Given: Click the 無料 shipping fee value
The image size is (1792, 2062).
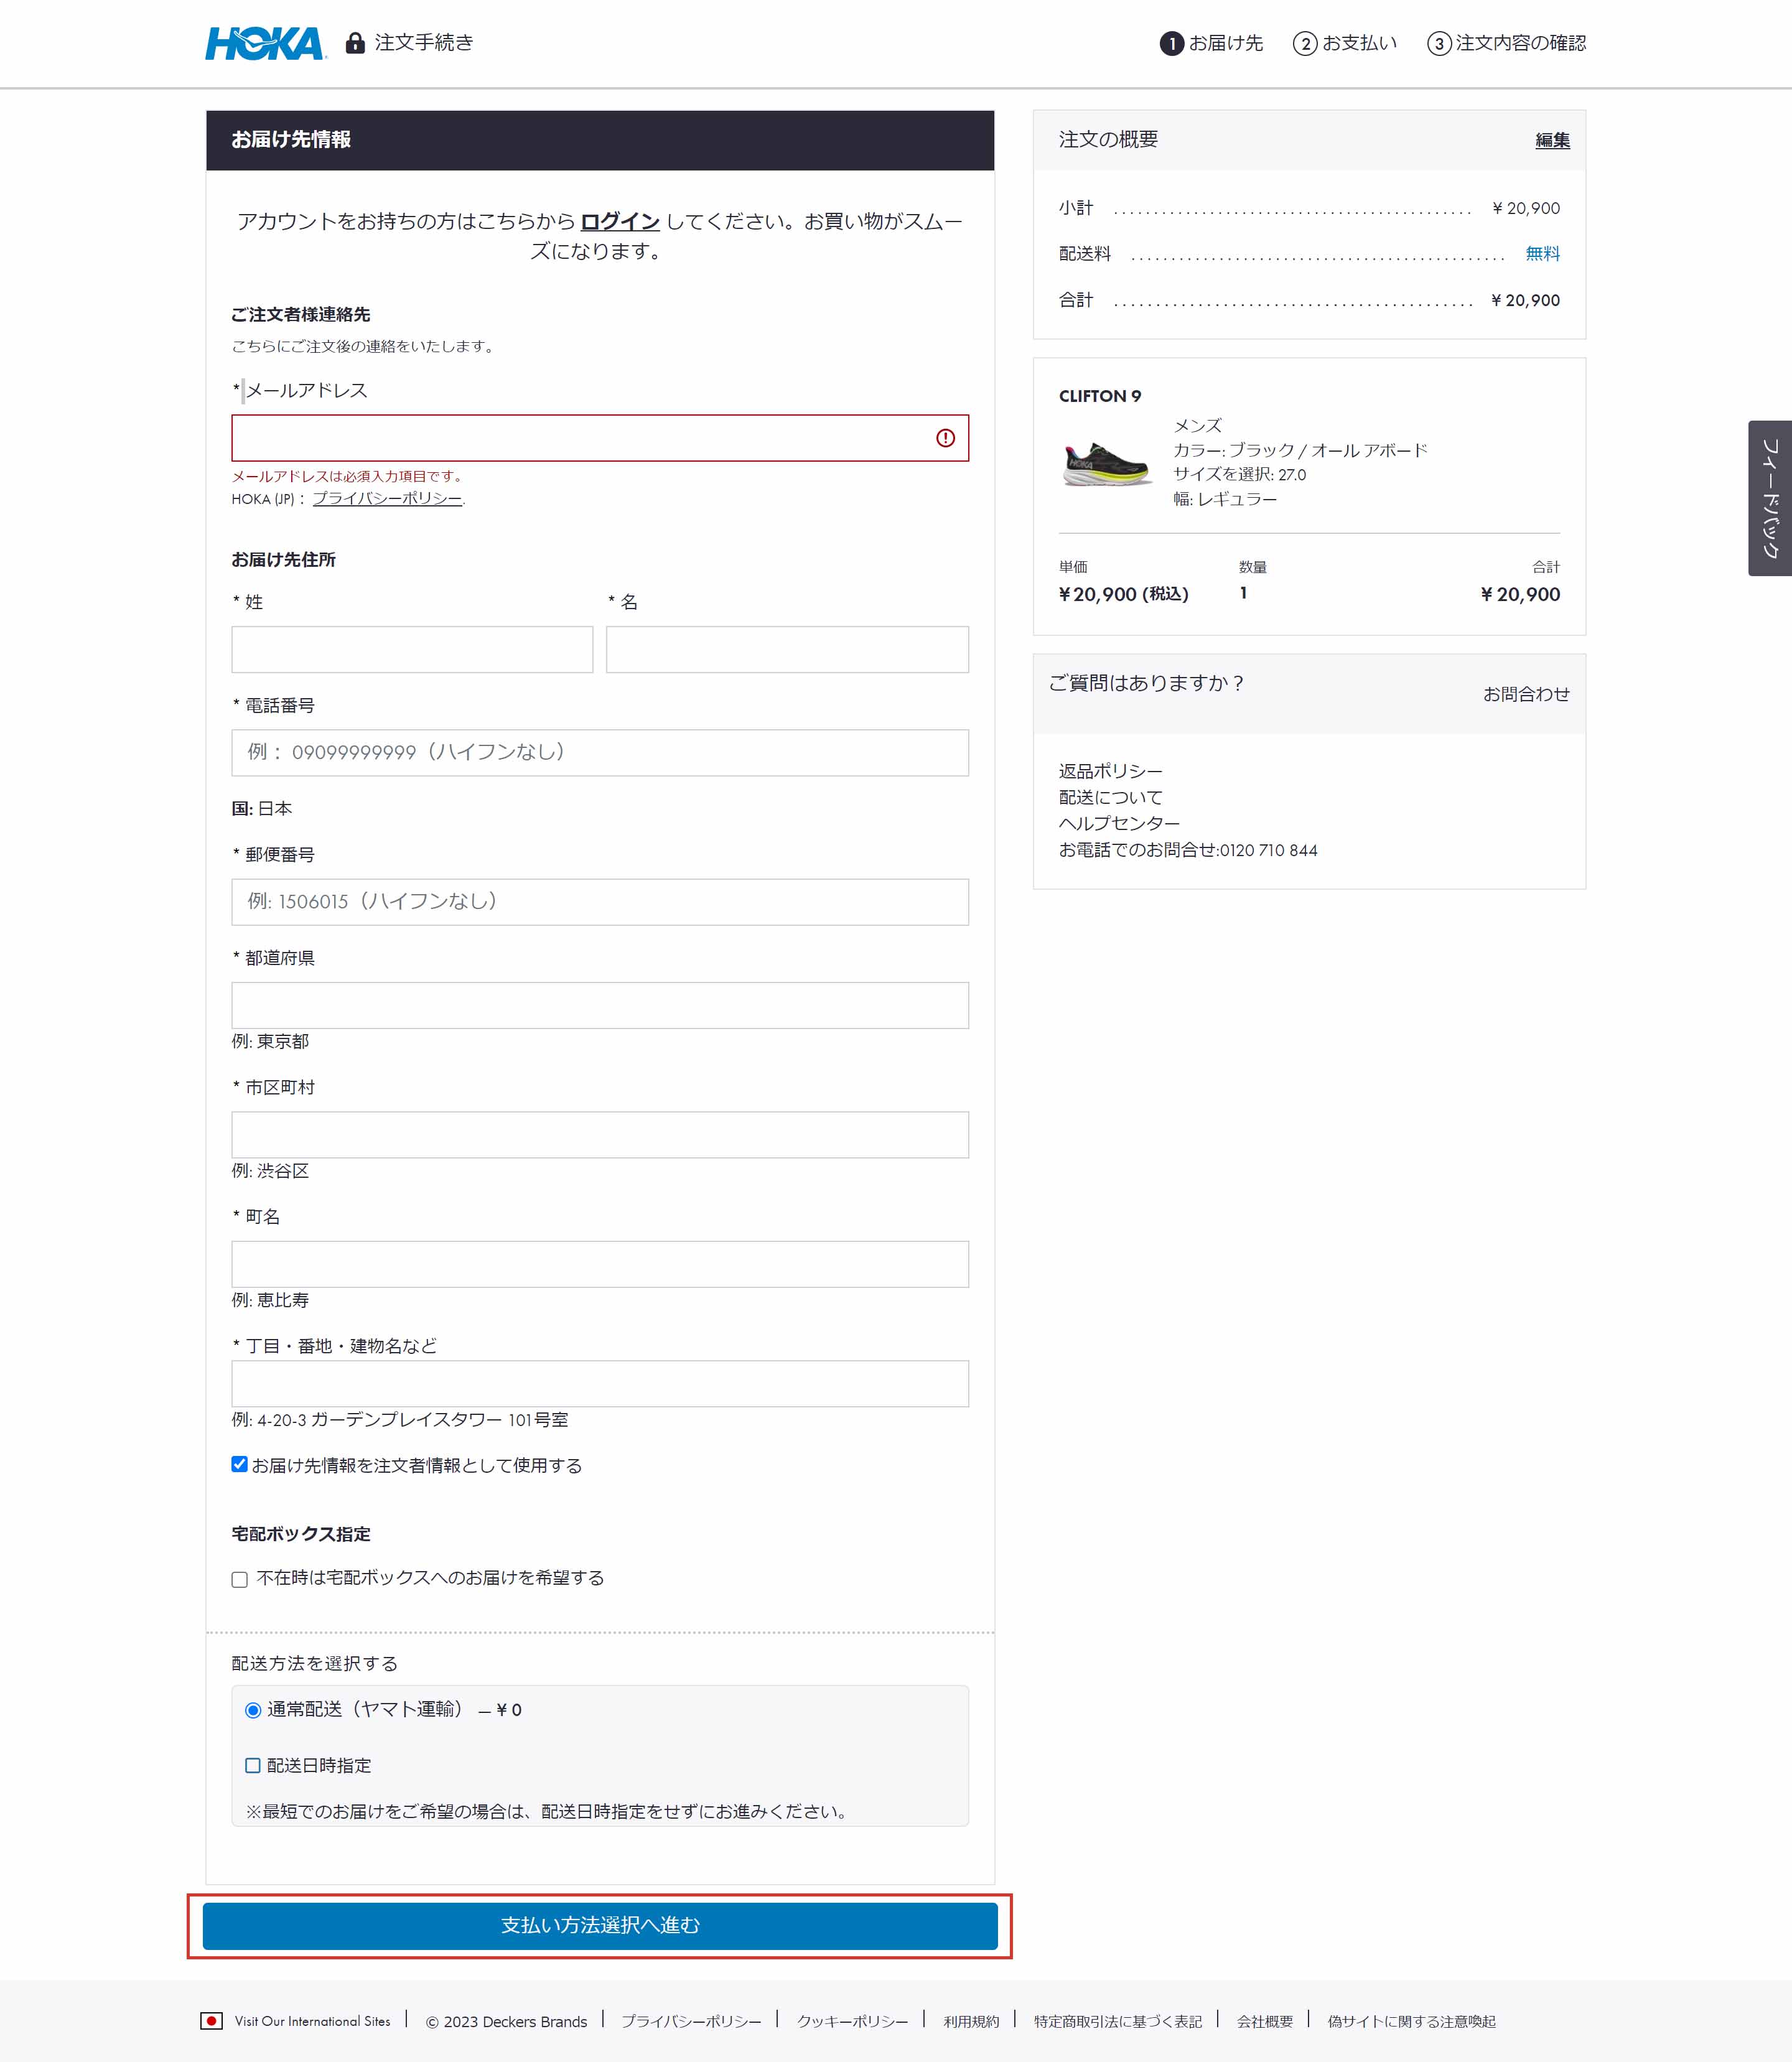Looking at the screenshot, I should click(x=1542, y=254).
